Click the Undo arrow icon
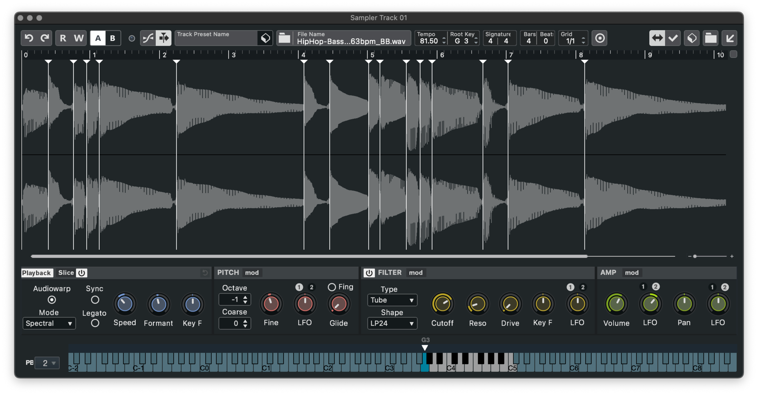Viewport: 758px width, 395px height. [29, 38]
